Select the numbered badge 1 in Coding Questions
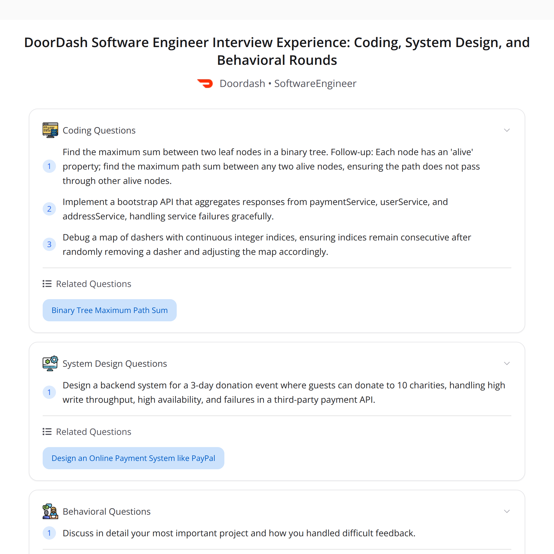The width and height of the screenshot is (554, 554). [x=49, y=166]
